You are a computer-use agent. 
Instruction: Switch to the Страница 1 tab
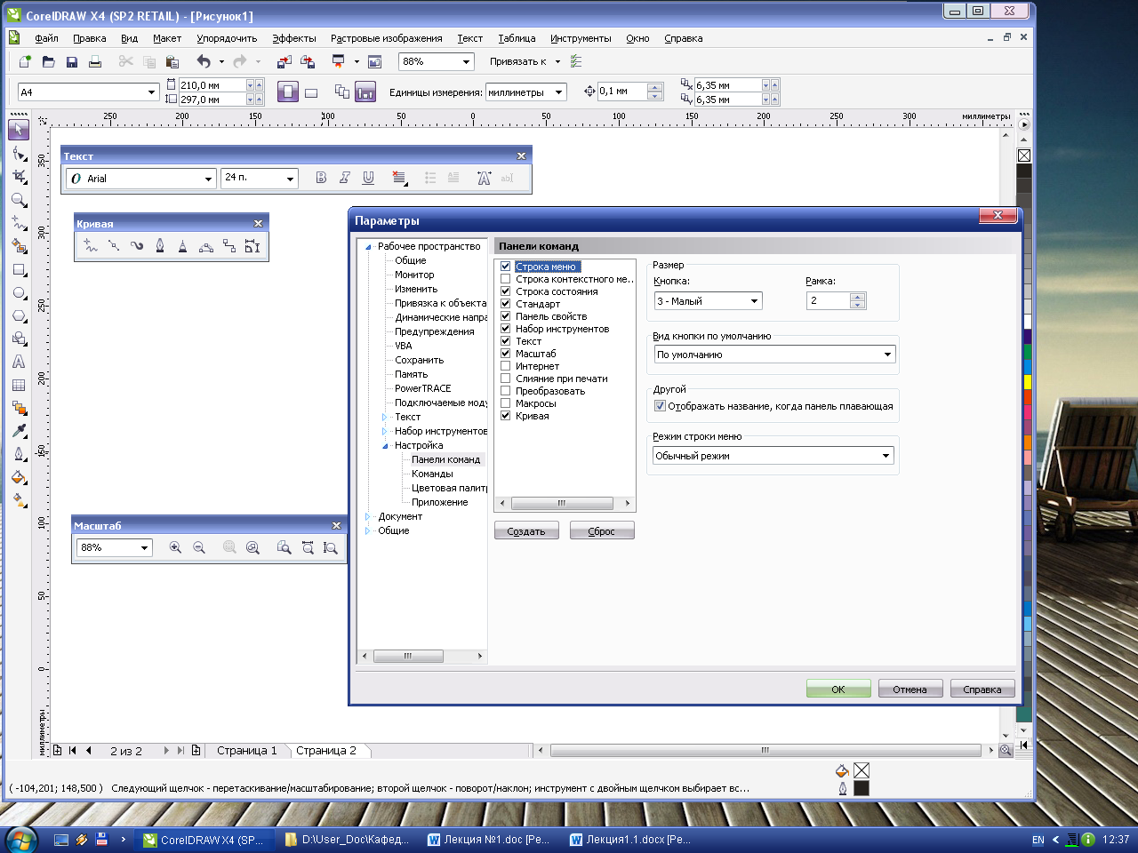click(247, 751)
